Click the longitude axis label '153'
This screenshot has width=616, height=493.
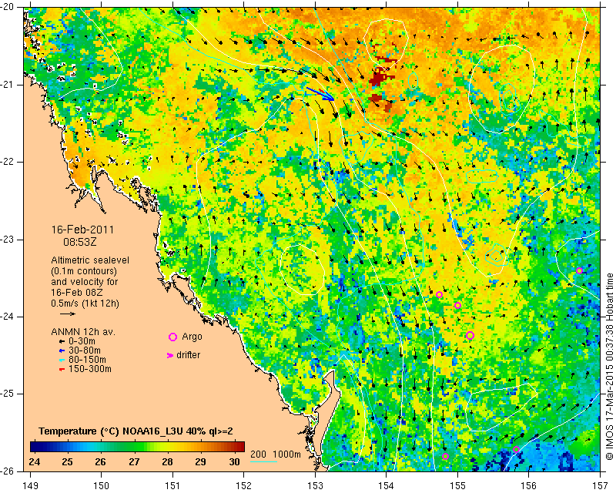coord(315,486)
